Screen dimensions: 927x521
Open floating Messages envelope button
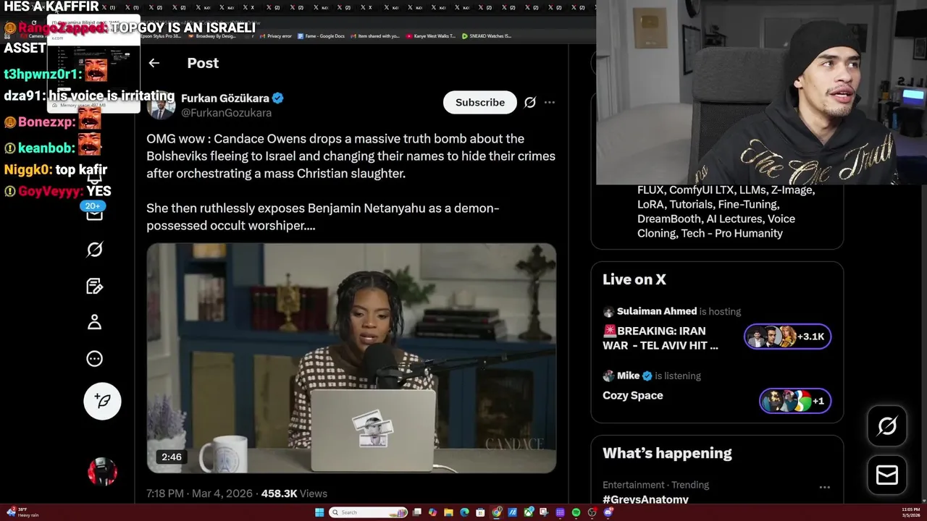(887, 475)
